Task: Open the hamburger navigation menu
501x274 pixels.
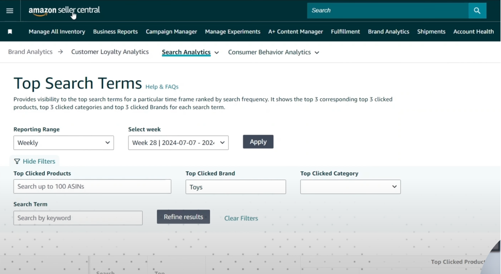Action: click(x=10, y=11)
